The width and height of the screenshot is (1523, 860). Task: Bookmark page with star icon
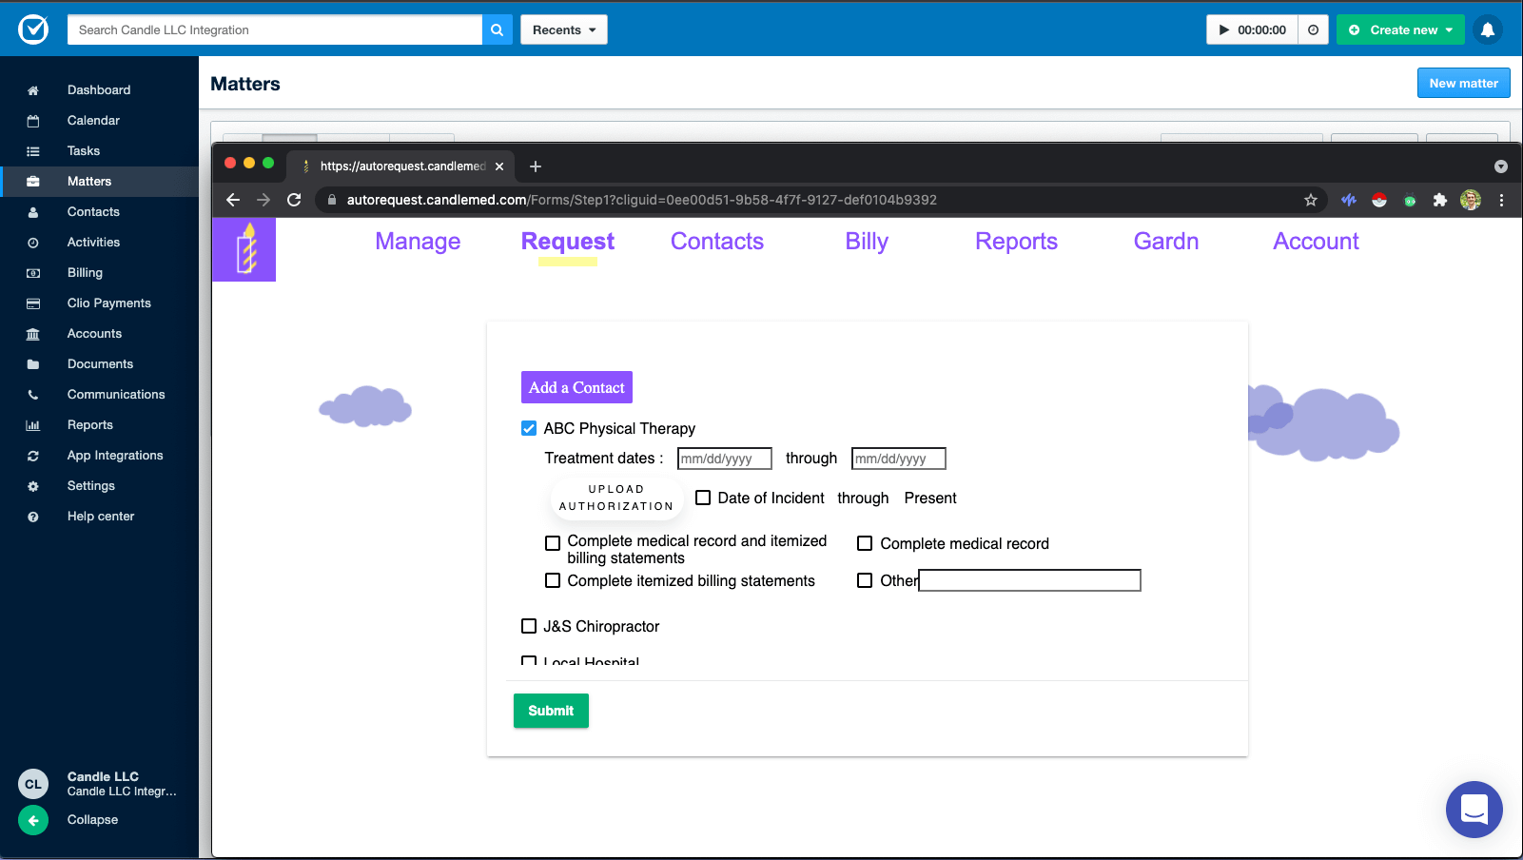pos(1311,200)
